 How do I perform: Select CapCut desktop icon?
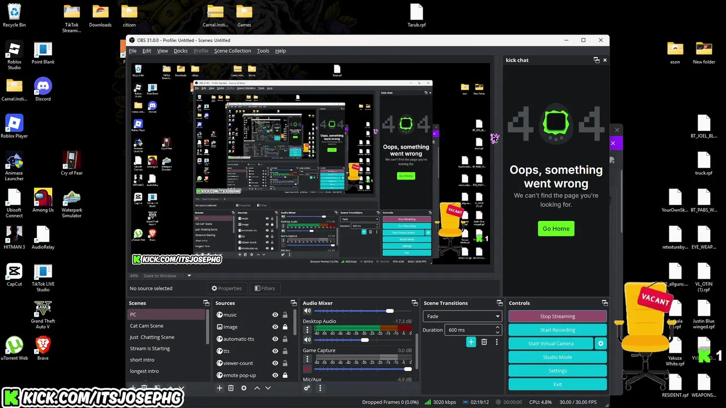tap(14, 275)
